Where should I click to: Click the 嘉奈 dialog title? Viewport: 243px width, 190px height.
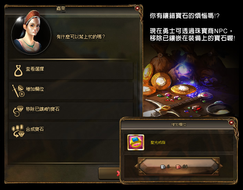coord(60,8)
